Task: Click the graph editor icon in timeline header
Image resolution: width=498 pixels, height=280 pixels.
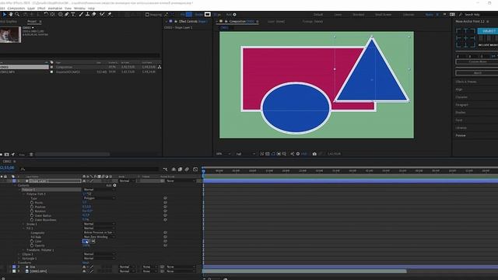Action: pyautogui.click(x=195, y=170)
